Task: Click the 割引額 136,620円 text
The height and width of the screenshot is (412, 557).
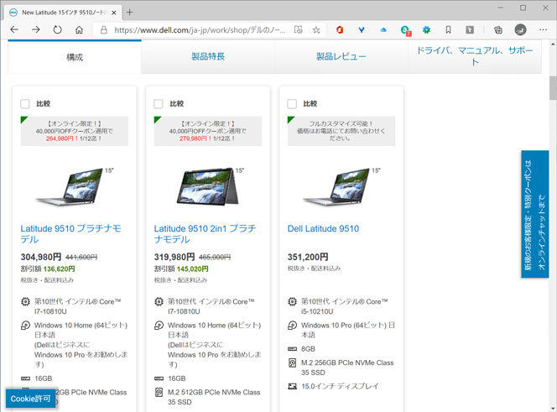Action: coord(48,269)
